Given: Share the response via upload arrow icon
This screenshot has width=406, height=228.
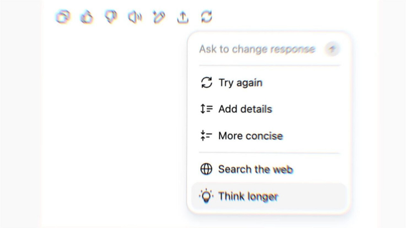Looking at the screenshot, I should 183,17.
